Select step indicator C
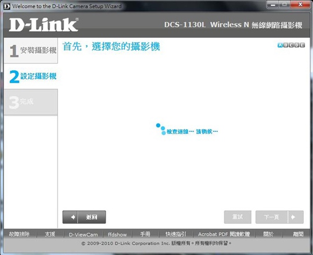This screenshot has width=313, height=255. [291, 45]
